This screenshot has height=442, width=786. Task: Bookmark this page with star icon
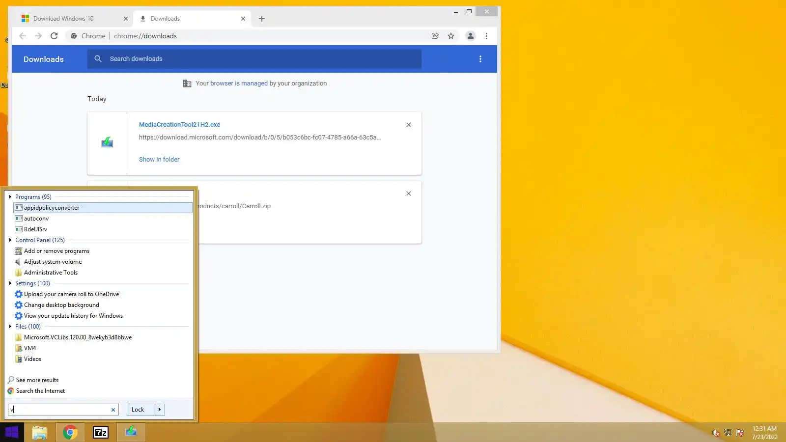pyautogui.click(x=451, y=36)
